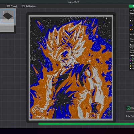Click filament 2 white color swatch
The height and width of the screenshot is (134, 134).
(131, 21)
